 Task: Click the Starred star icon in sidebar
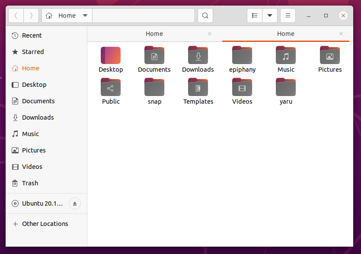15,52
